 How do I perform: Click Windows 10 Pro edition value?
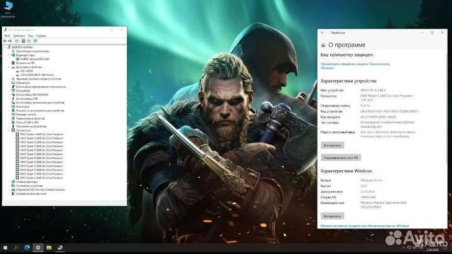372,180
